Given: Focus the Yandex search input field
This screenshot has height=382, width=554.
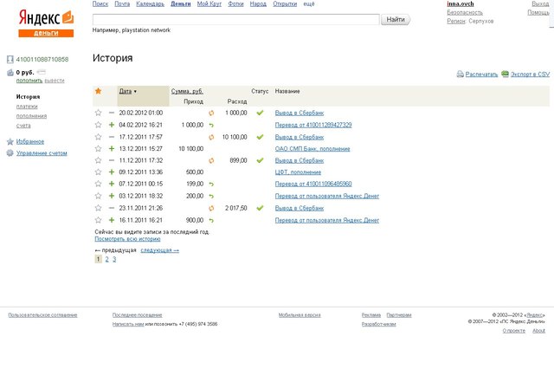Looking at the screenshot, I should [x=236, y=19].
